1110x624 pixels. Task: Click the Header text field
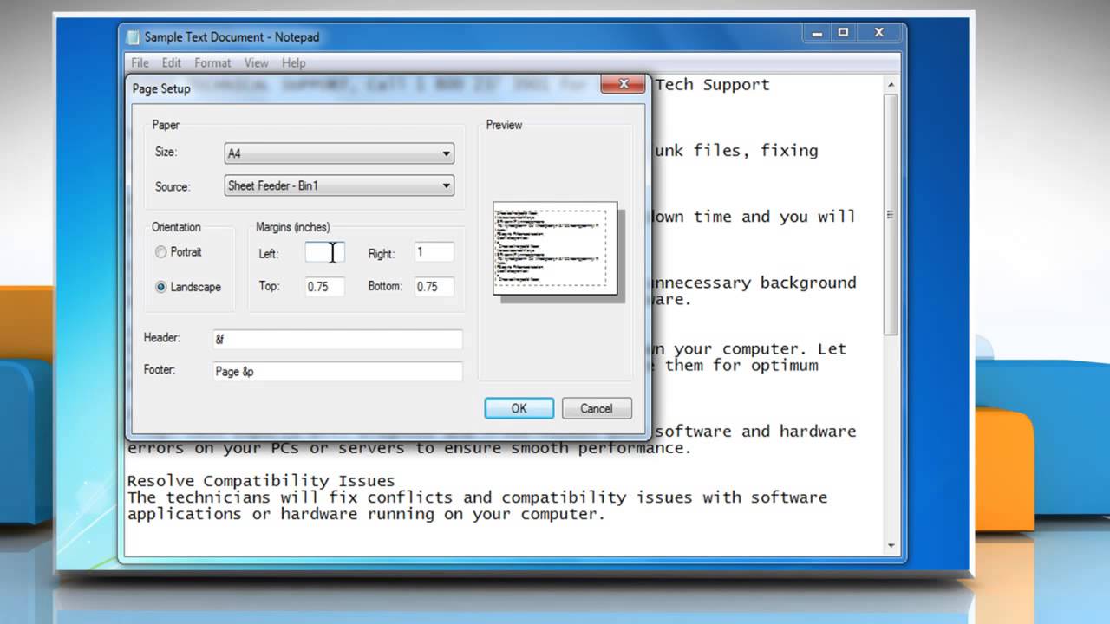coord(337,339)
